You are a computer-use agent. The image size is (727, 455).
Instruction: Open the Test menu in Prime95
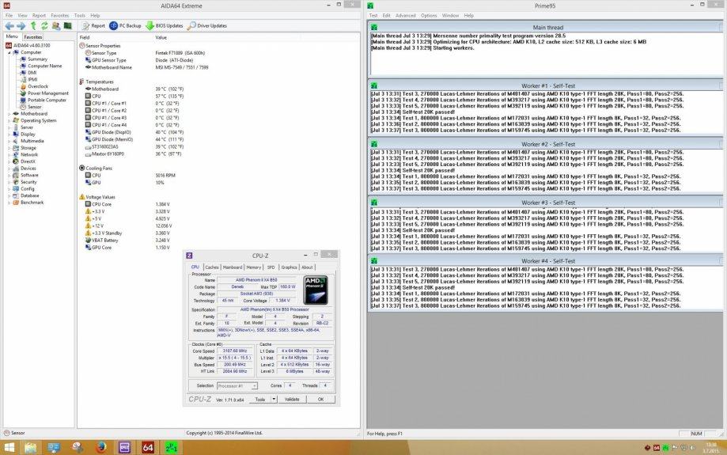(x=373, y=15)
